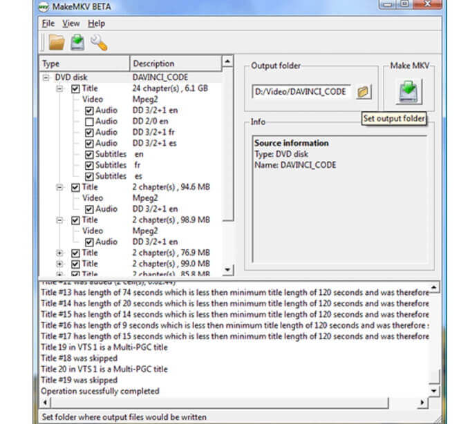
Task: Click the Description column header
Action: tap(176, 64)
